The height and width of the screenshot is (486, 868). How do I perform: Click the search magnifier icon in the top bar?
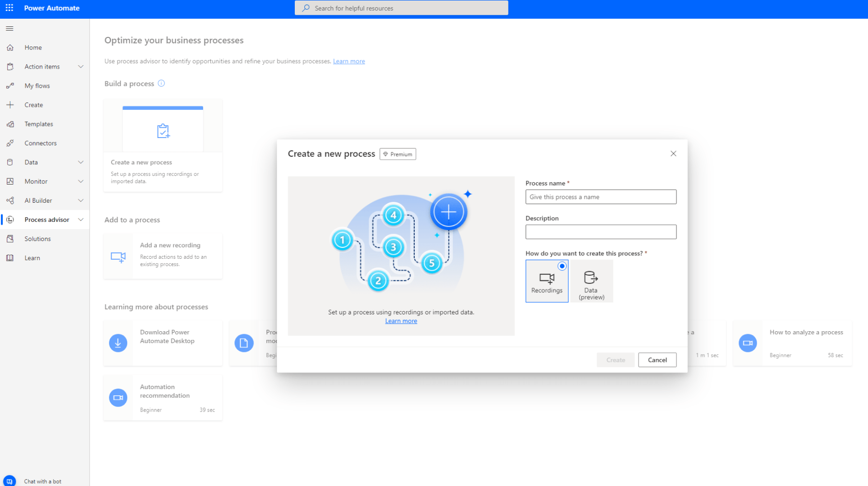[306, 8]
